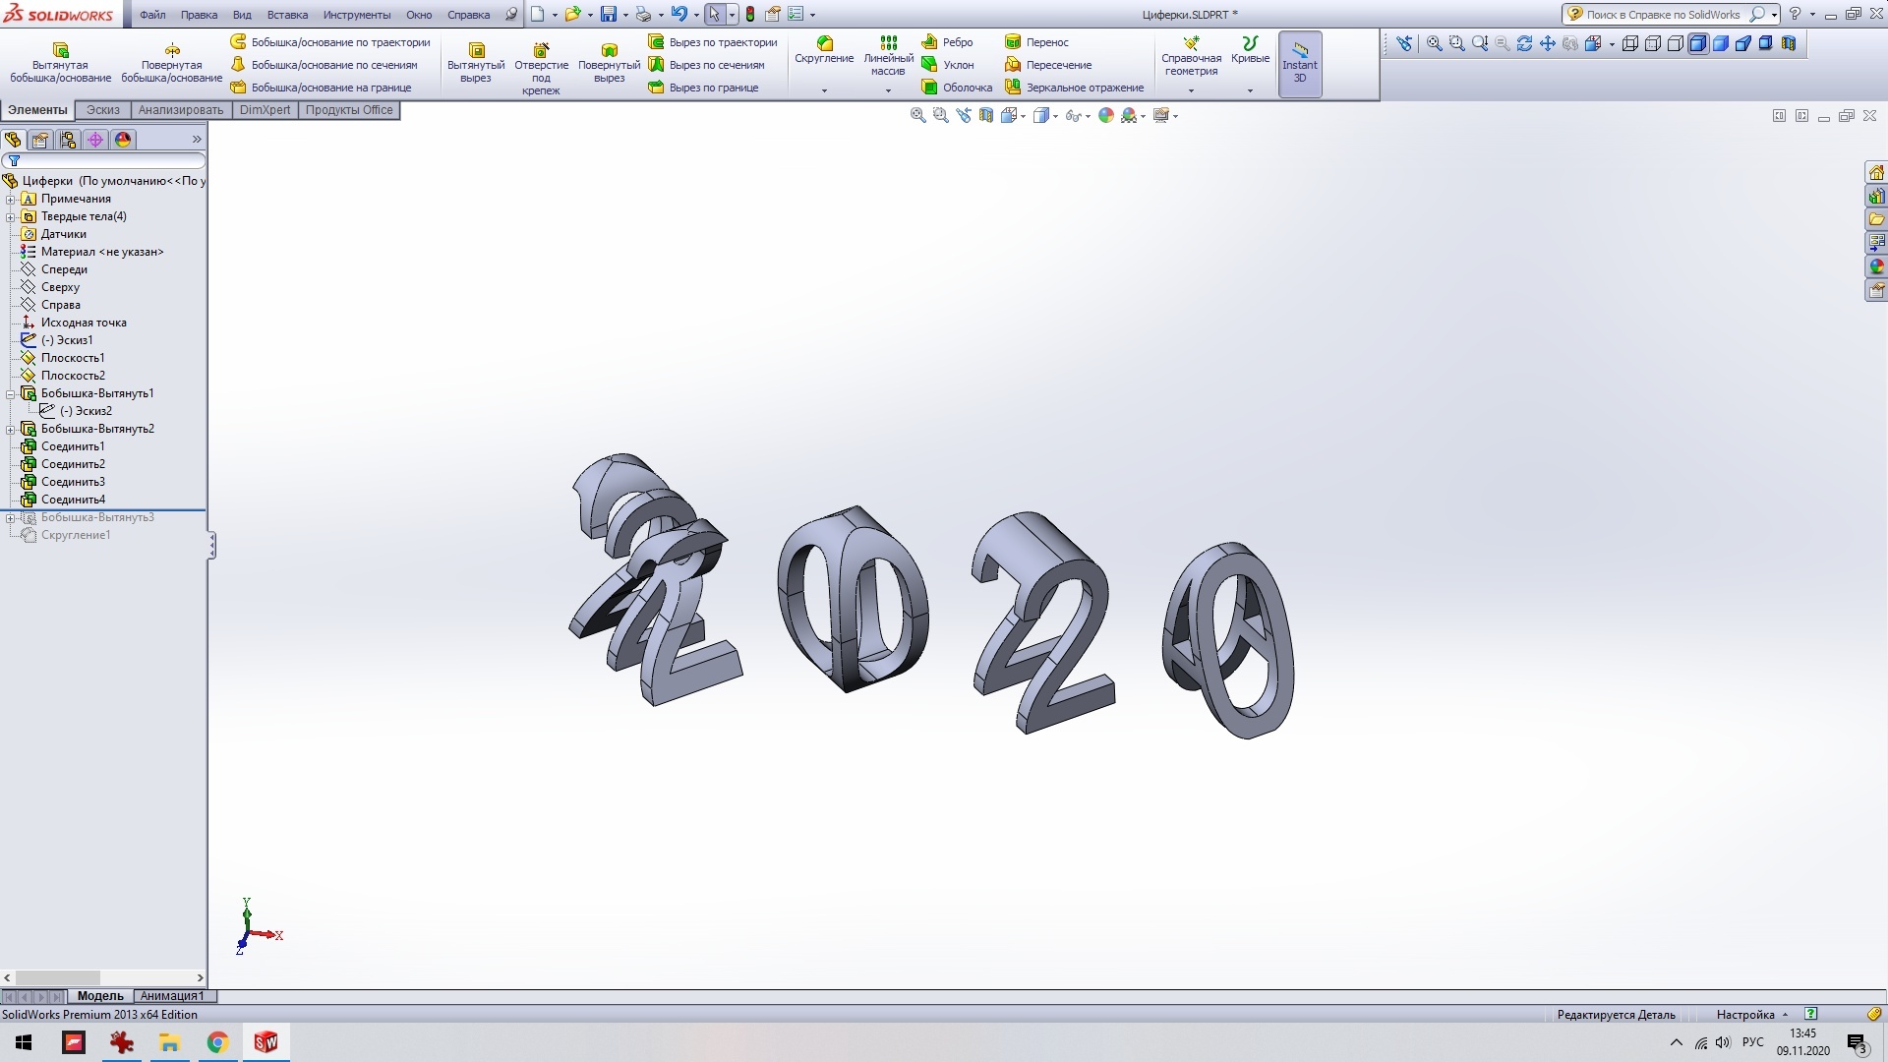Viewport: 1888px width, 1062px height.
Task: Select the Пересечение tool
Action: (x=1048, y=65)
